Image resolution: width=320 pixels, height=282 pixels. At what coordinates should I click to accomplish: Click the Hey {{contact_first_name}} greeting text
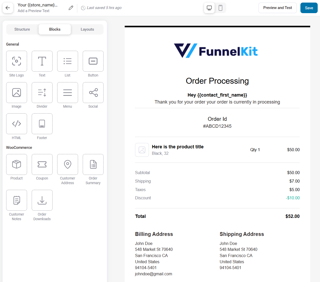pos(217,95)
